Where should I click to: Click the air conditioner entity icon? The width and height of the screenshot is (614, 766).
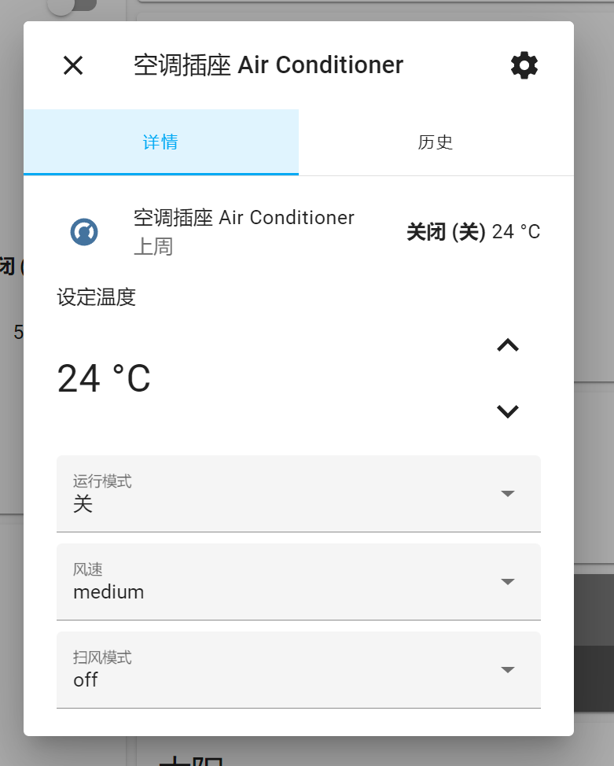pos(84,232)
